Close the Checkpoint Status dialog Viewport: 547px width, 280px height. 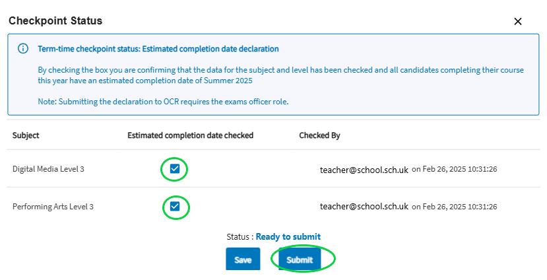click(518, 21)
